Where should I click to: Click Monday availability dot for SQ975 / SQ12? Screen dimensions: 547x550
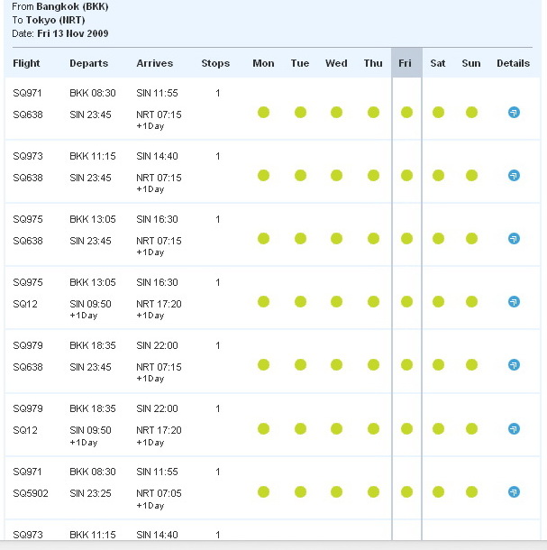tap(263, 302)
